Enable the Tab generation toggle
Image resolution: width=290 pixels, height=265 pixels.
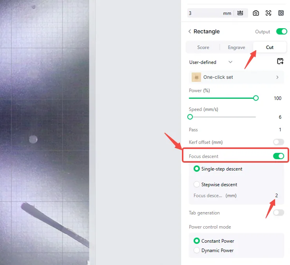[x=279, y=212]
